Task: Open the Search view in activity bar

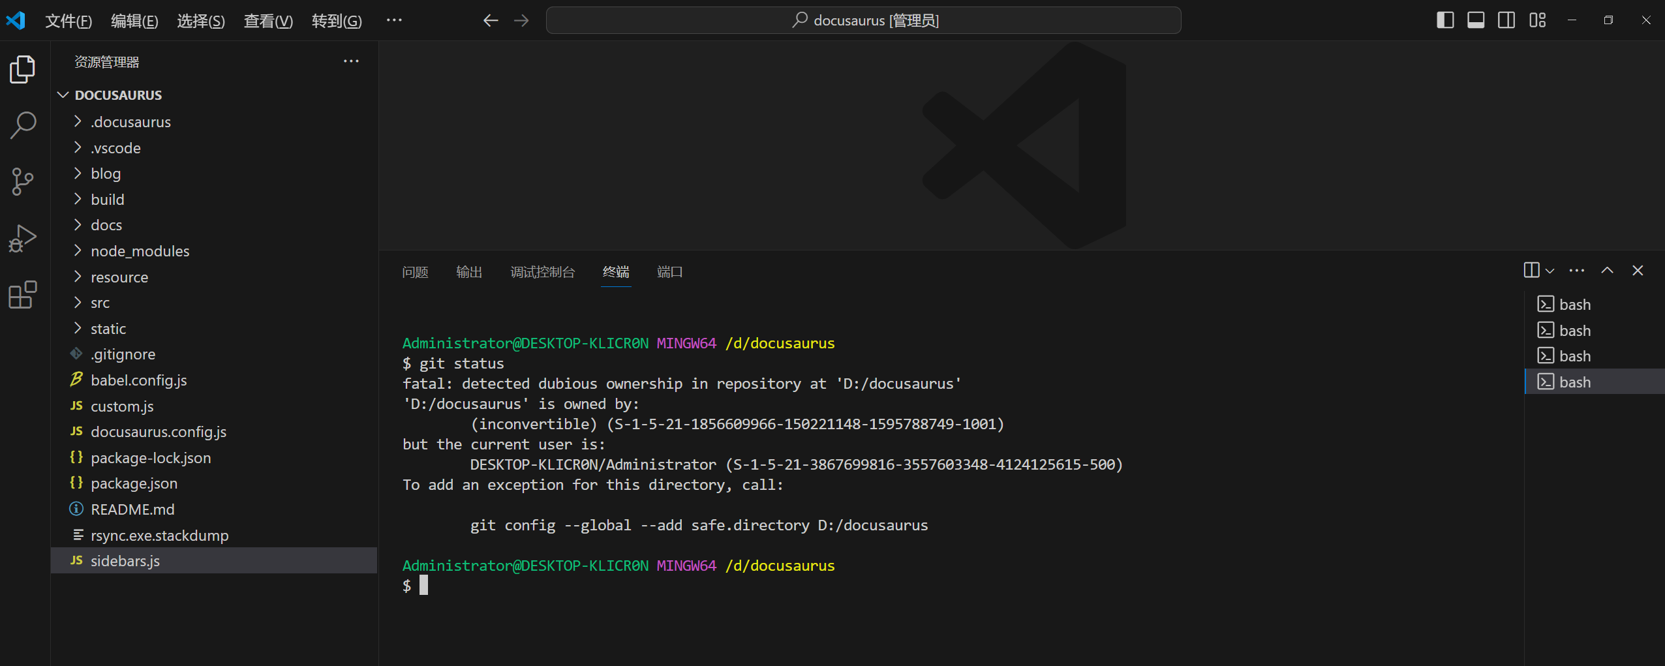Action: (23, 125)
